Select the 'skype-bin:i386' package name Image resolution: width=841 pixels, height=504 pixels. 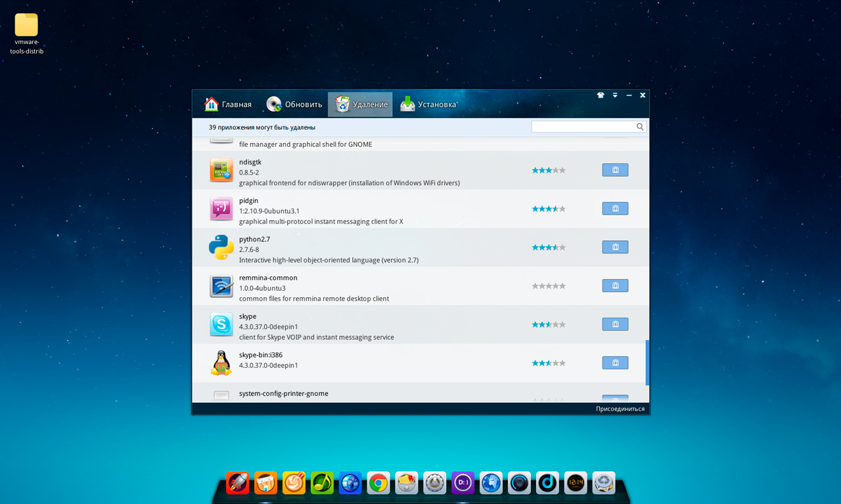click(261, 355)
